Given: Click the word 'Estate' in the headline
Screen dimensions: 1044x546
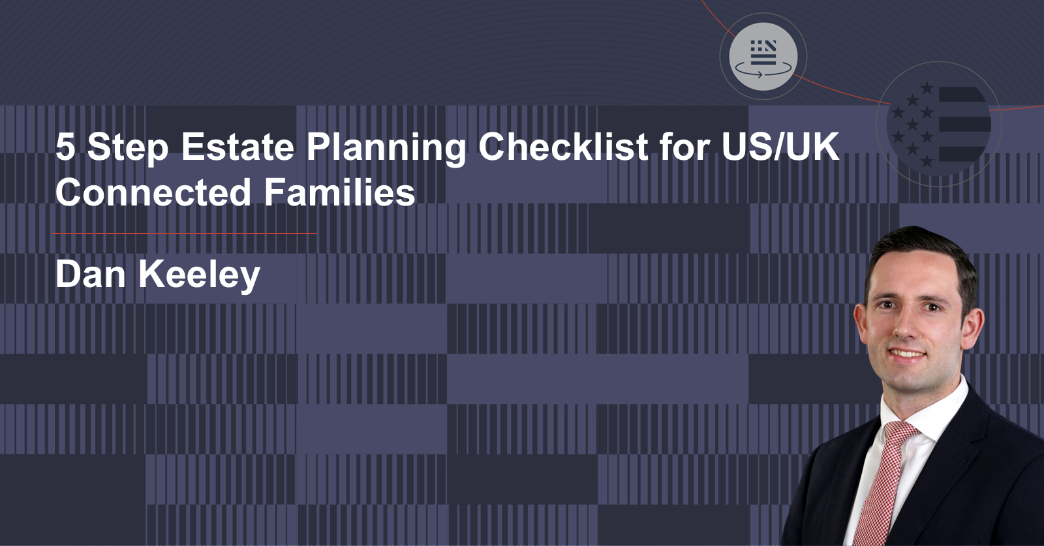Looking at the screenshot, I should 238,147.
